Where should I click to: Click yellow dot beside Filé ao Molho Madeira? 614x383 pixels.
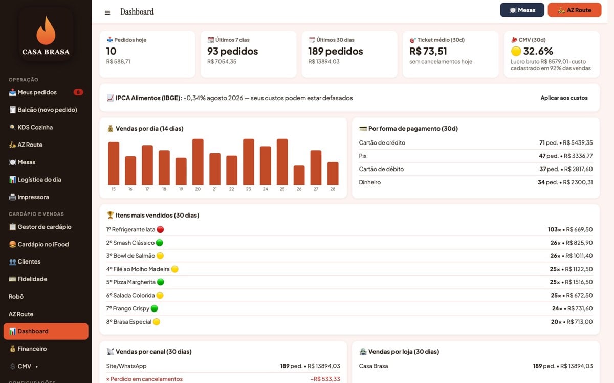coord(175,269)
